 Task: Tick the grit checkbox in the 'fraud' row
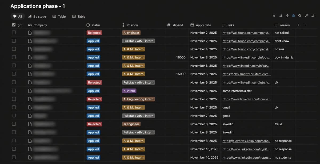pyautogui.click(x=14, y=124)
